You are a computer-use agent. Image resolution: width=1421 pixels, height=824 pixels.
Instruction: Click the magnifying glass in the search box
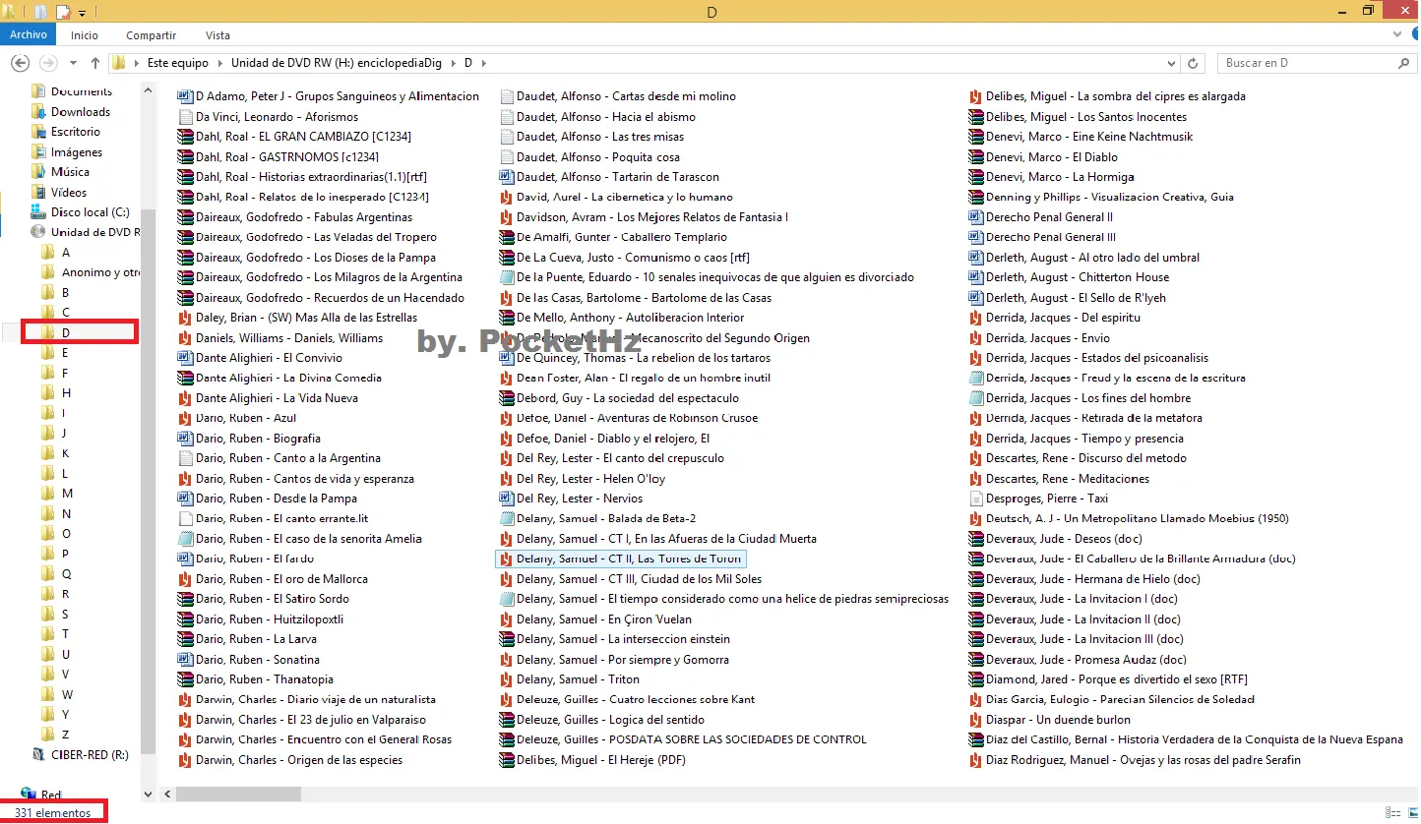pyautogui.click(x=1404, y=63)
